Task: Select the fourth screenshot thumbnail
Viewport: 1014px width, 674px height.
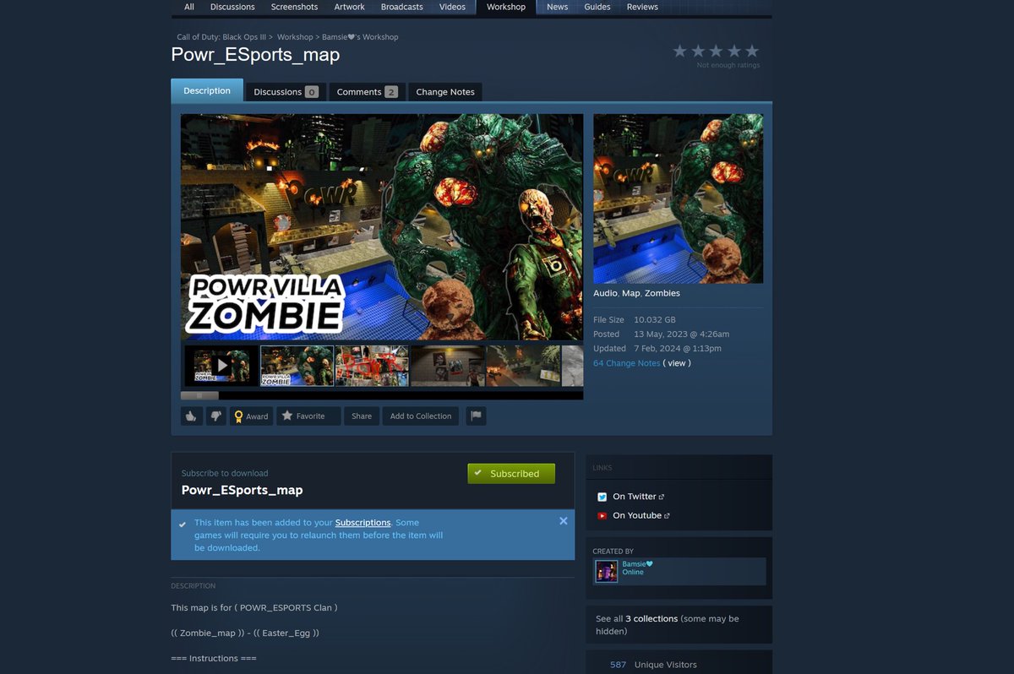Action: (447, 366)
